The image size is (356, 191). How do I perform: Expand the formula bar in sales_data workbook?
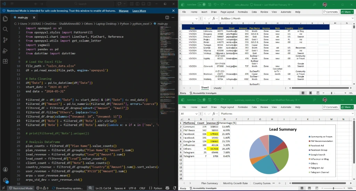tap(353, 18)
